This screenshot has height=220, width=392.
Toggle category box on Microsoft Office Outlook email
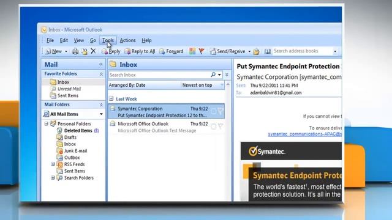[x=213, y=127]
